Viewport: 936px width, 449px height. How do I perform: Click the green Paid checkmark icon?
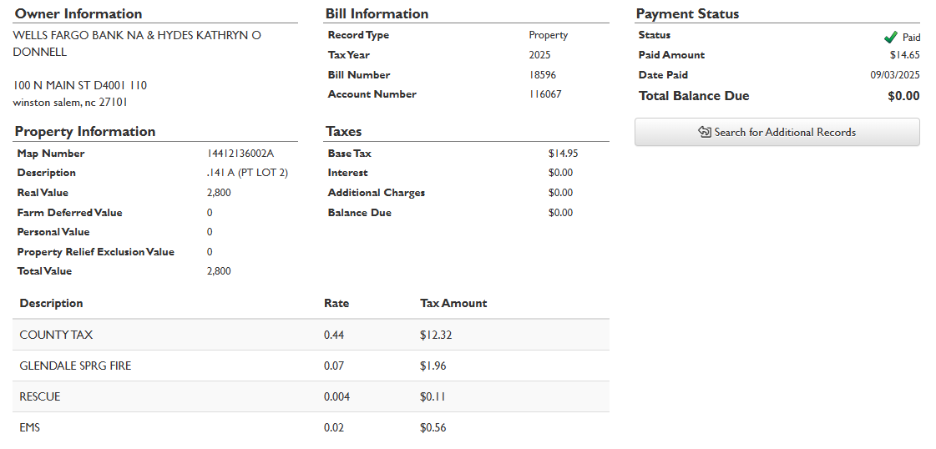pos(890,38)
